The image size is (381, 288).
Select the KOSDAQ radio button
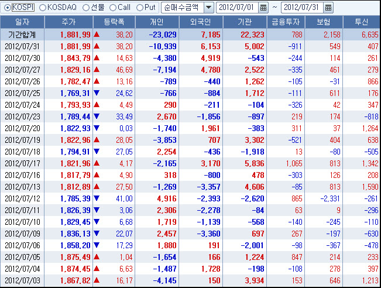pyautogui.click(x=43, y=8)
